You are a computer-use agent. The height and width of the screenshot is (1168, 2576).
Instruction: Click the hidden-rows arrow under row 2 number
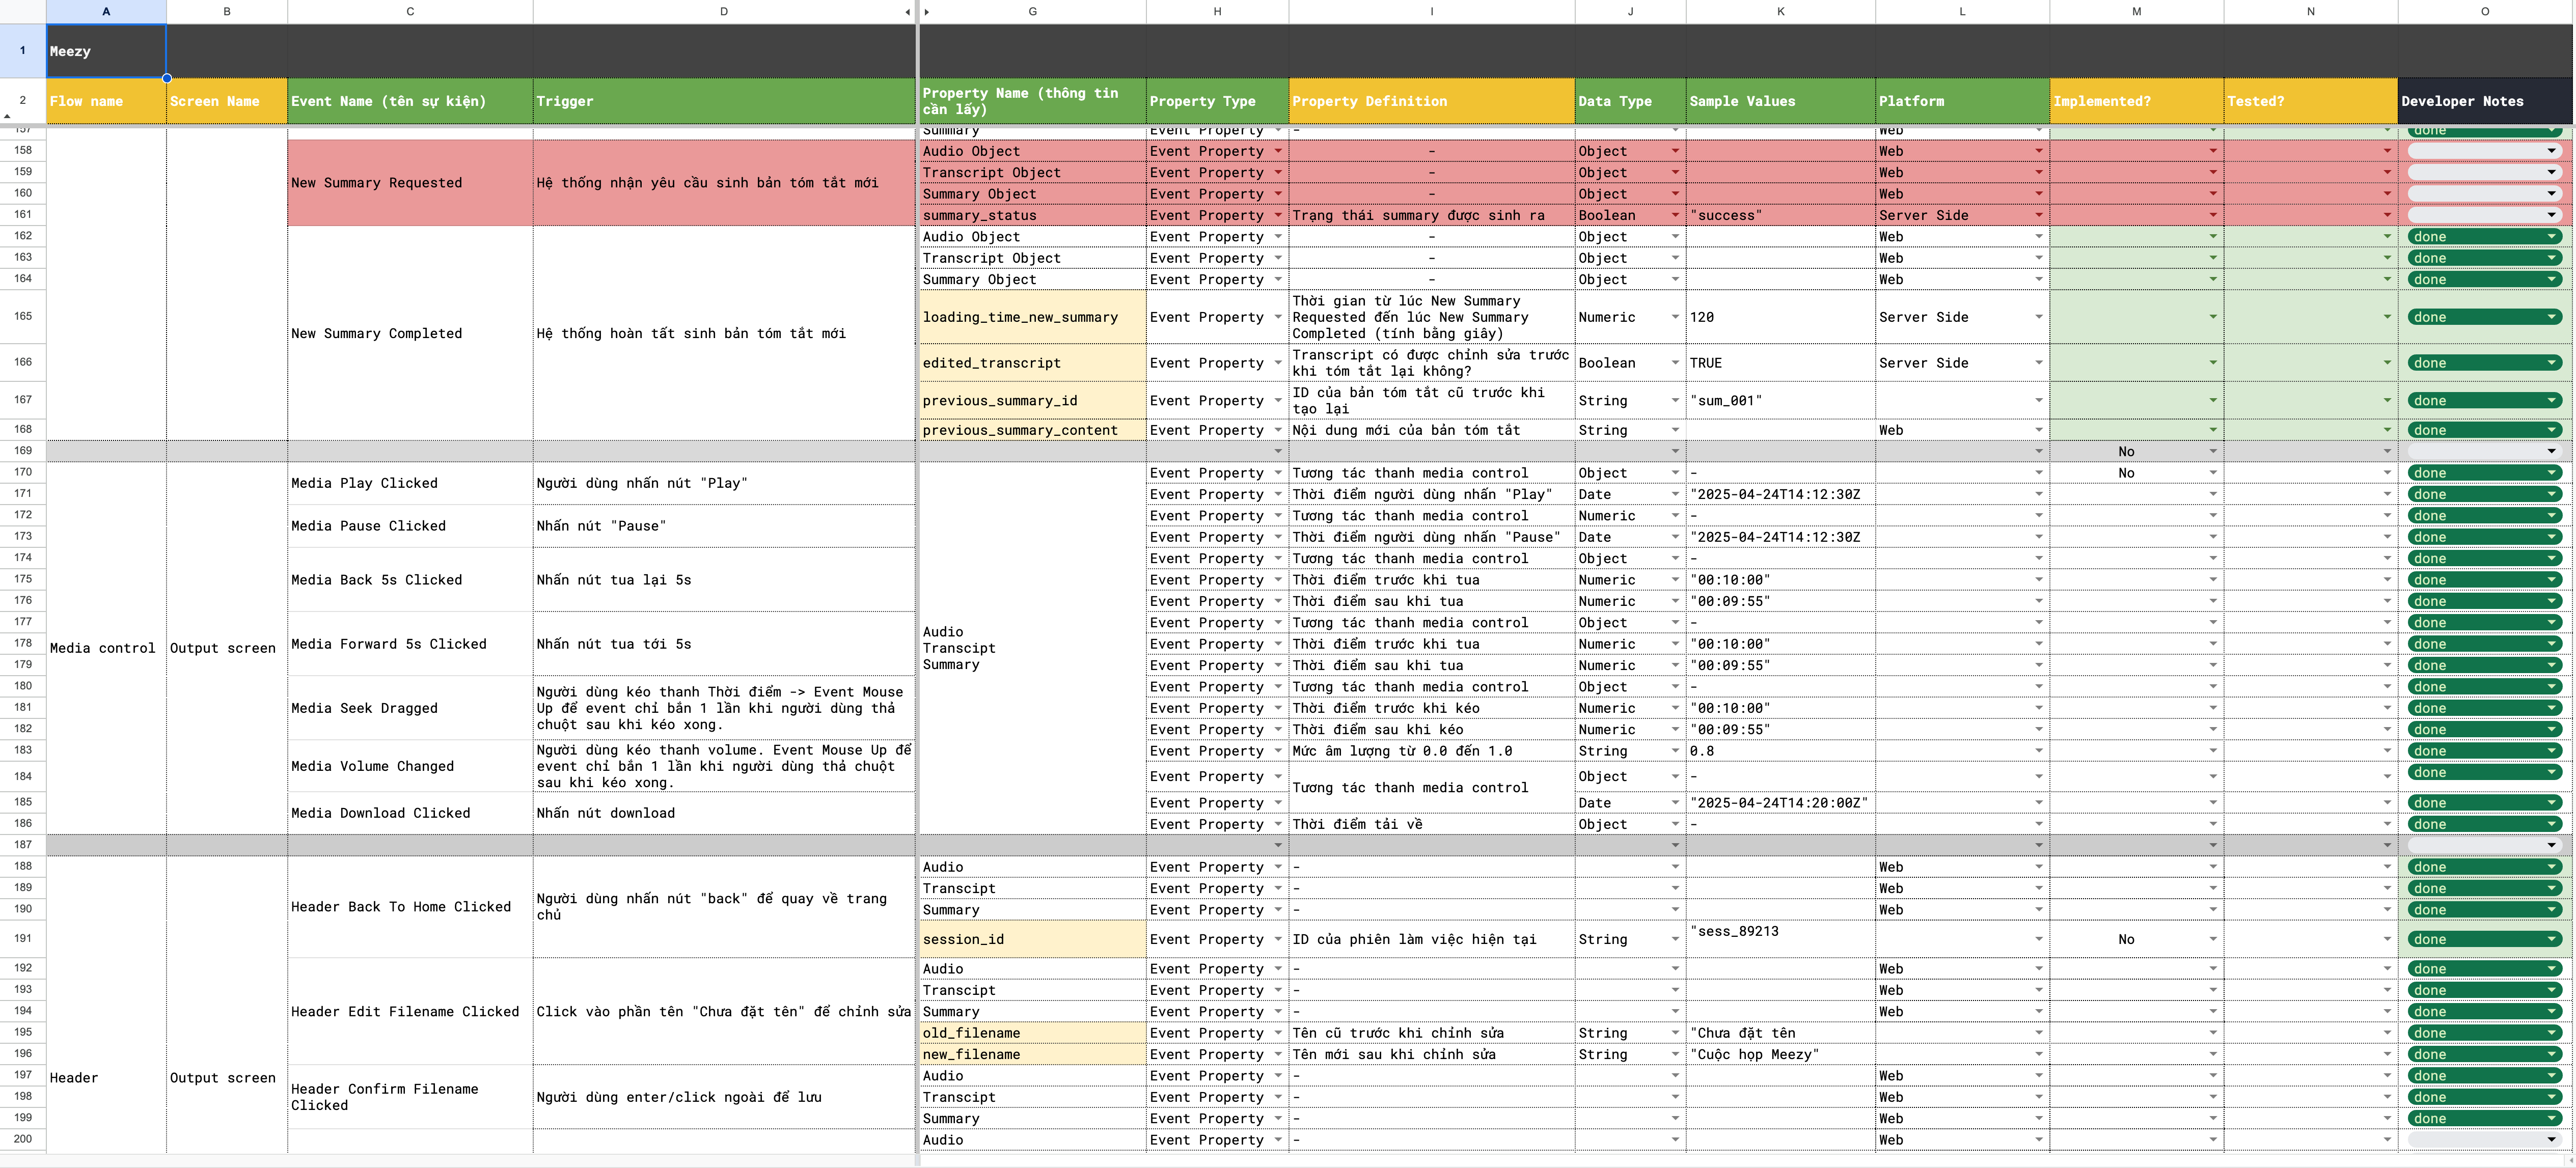point(8,117)
